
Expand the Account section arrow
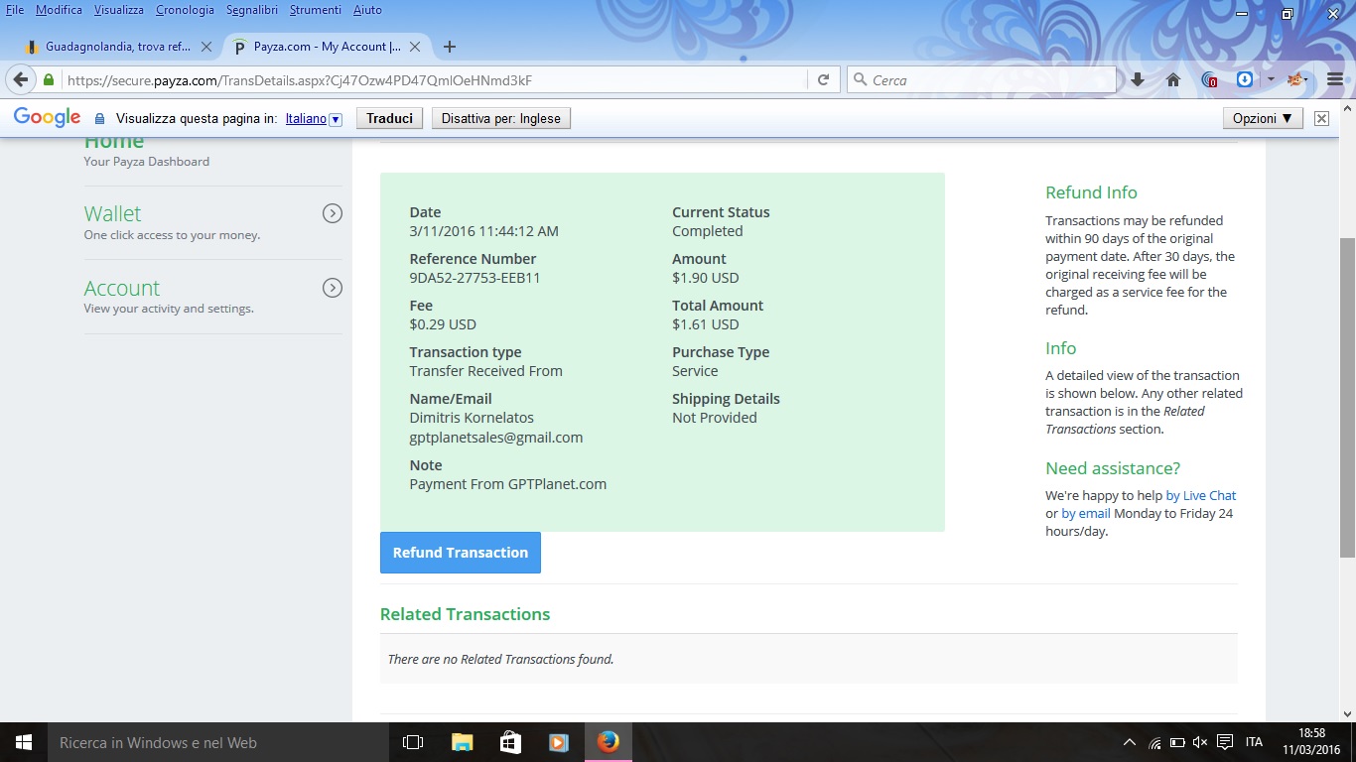pyautogui.click(x=333, y=288)
